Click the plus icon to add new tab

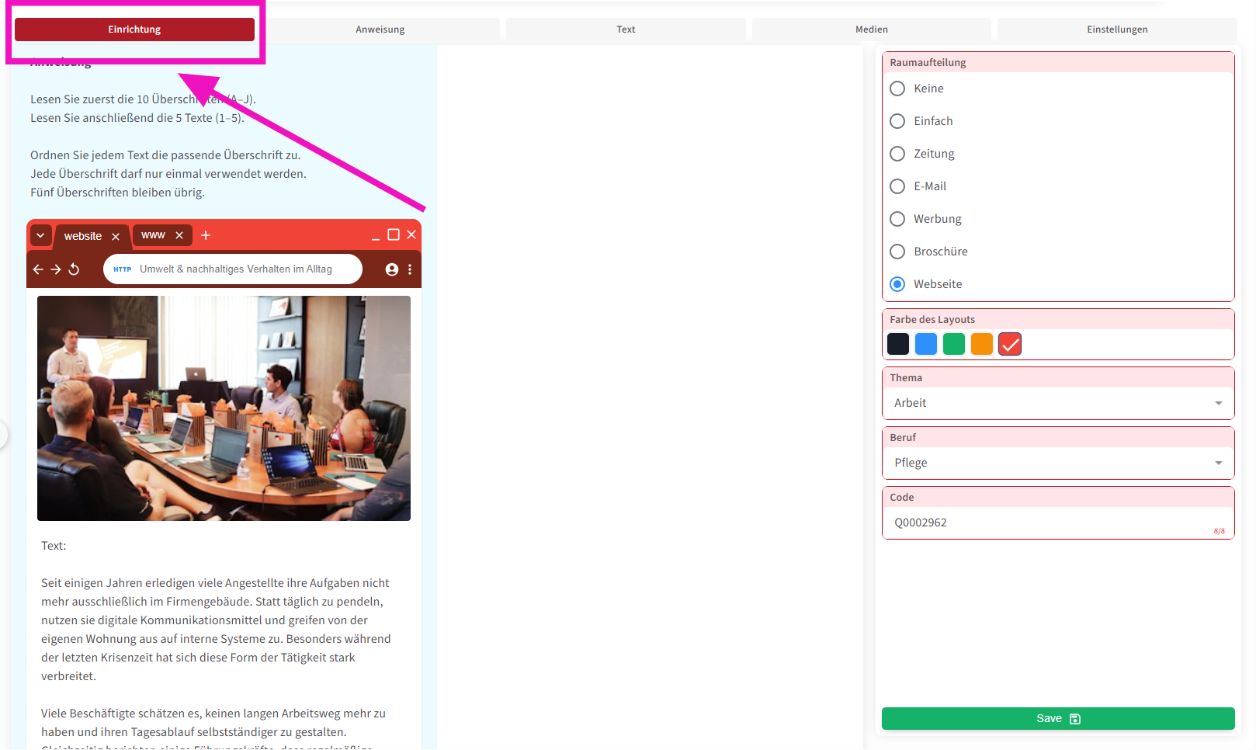(x=206, y=235)
